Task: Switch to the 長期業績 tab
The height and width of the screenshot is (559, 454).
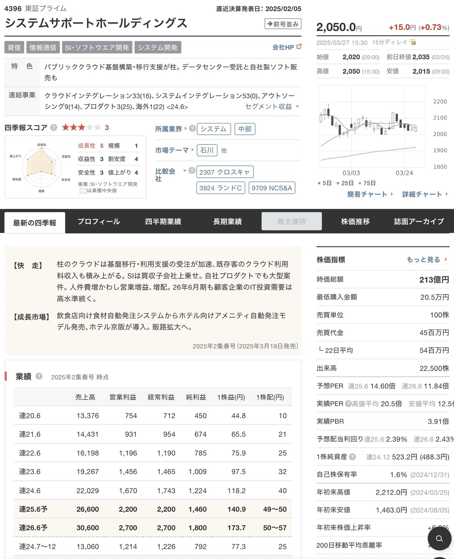Action: (227, 222)
